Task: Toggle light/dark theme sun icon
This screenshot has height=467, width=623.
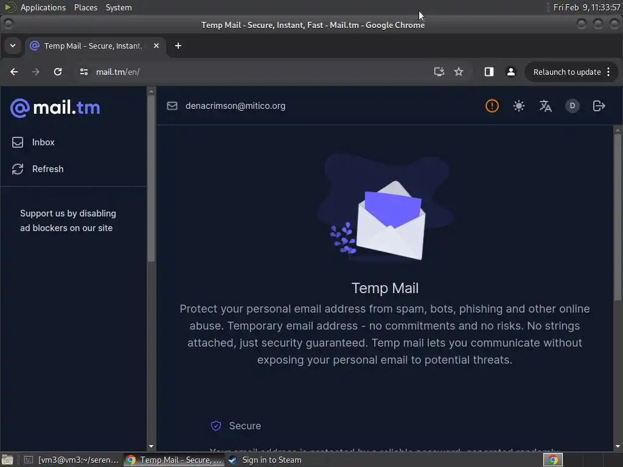Action: point(518,106)
